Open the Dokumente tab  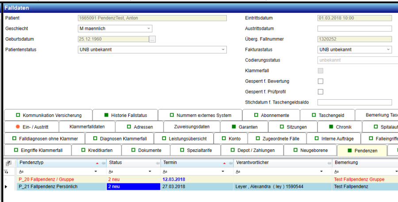tap(145, 151)
